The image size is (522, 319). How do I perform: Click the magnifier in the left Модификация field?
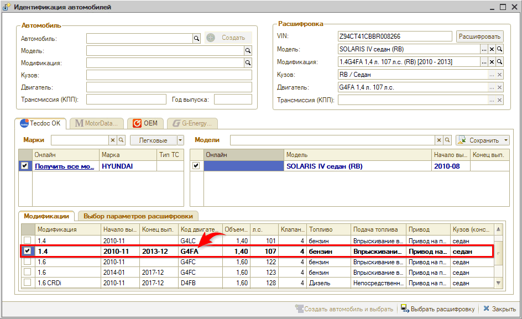(248, 63)
